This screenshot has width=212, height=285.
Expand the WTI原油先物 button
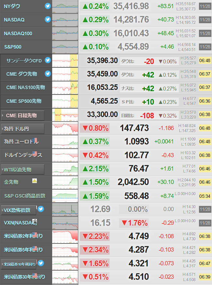(x=23, y=170)
